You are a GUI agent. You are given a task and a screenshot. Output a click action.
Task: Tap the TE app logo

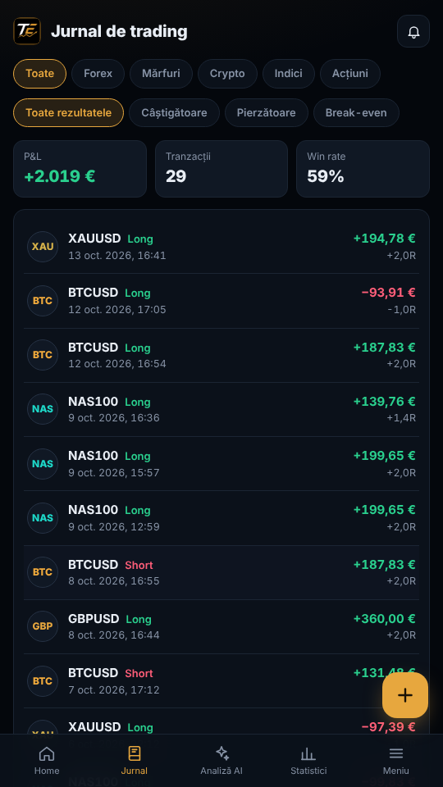(x=27, y=31)
